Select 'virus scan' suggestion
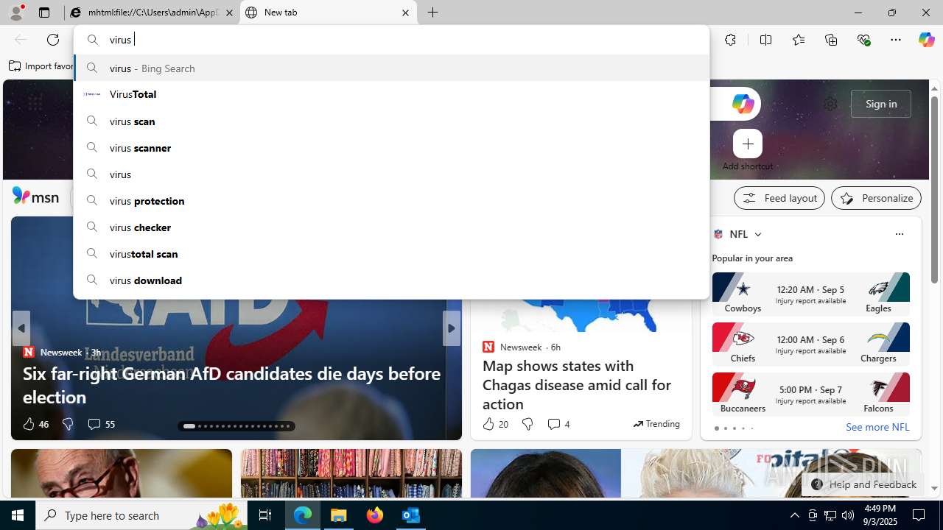 [x=391, y=121]
